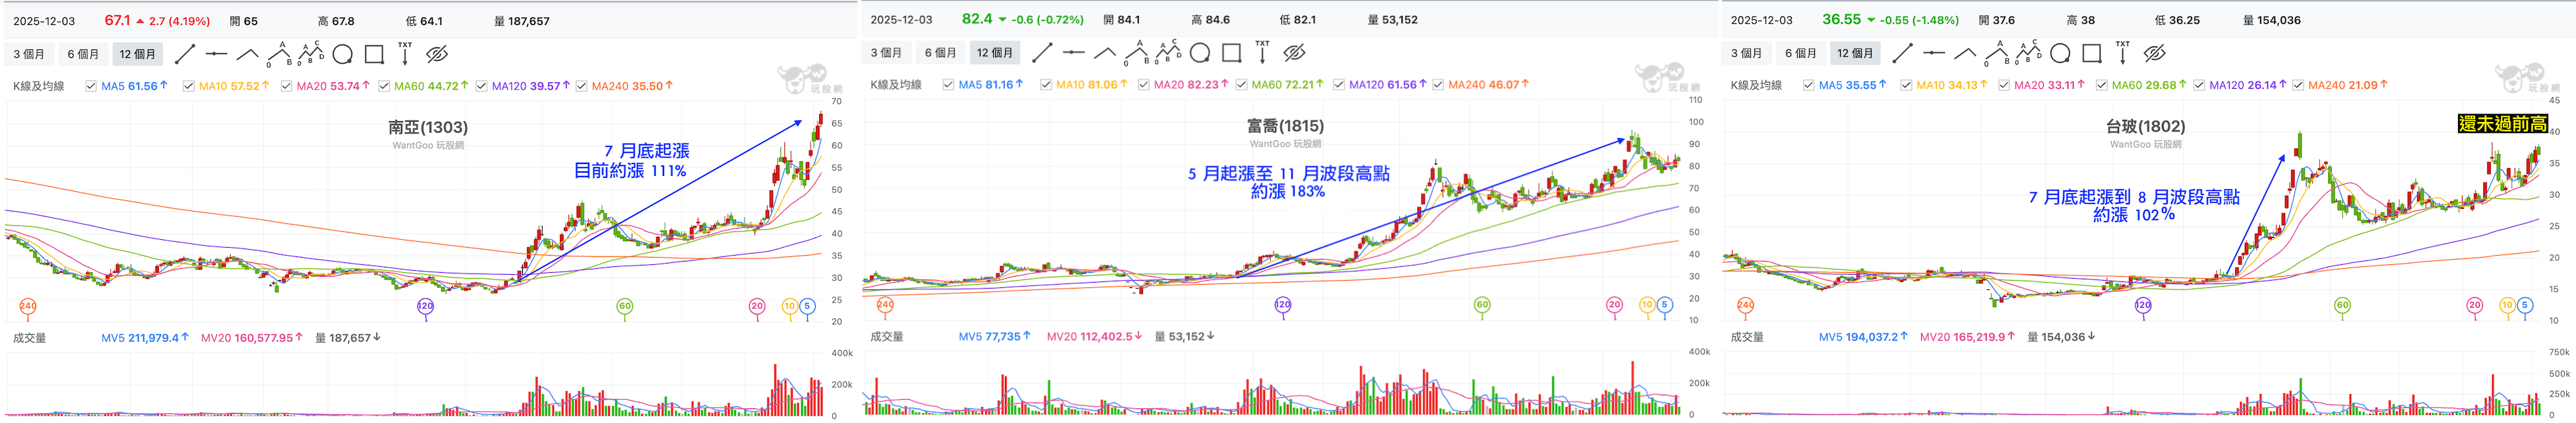2576x423 pixels.
Task: Select circle drawing tool in 台玻(1802) chart
Action: pos(2061,53)
